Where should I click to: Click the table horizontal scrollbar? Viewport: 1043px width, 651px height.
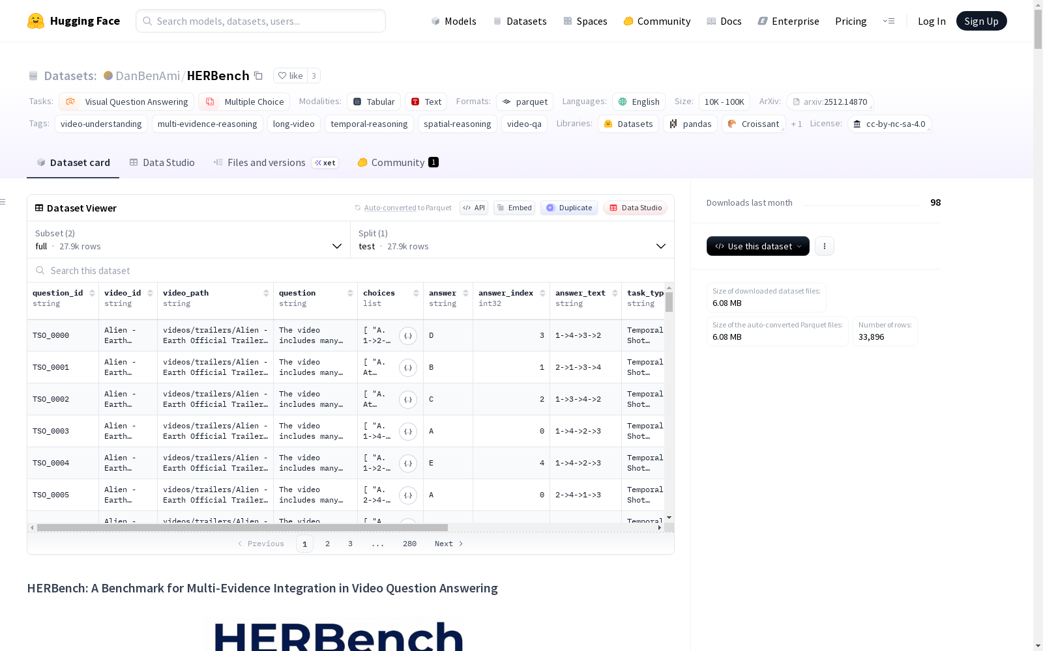(x=242, y=527)
